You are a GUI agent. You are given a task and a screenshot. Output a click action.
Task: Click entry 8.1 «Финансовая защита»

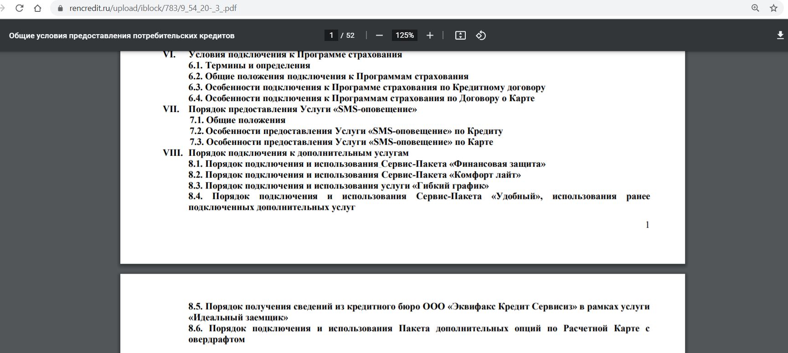(367, 164)
